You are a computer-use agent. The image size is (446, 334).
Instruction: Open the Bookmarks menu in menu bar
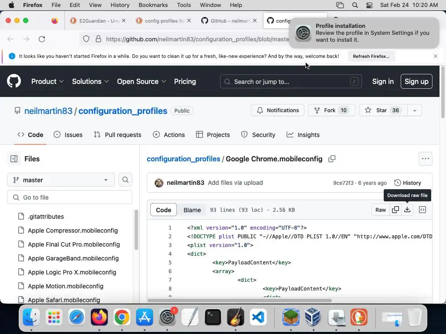[x=153, y=5]
